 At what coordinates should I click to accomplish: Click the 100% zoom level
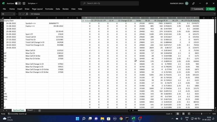pos(214,114)
